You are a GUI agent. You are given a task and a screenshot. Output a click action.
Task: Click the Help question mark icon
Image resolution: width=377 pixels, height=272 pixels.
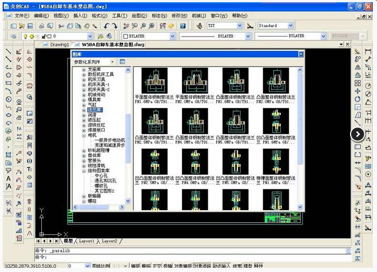[182, 25]
